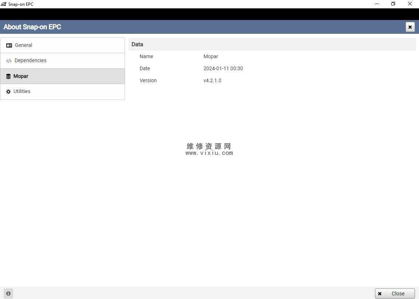Click the Name field label
This screenshot has height=299, width=419.
tap(146, 56)
